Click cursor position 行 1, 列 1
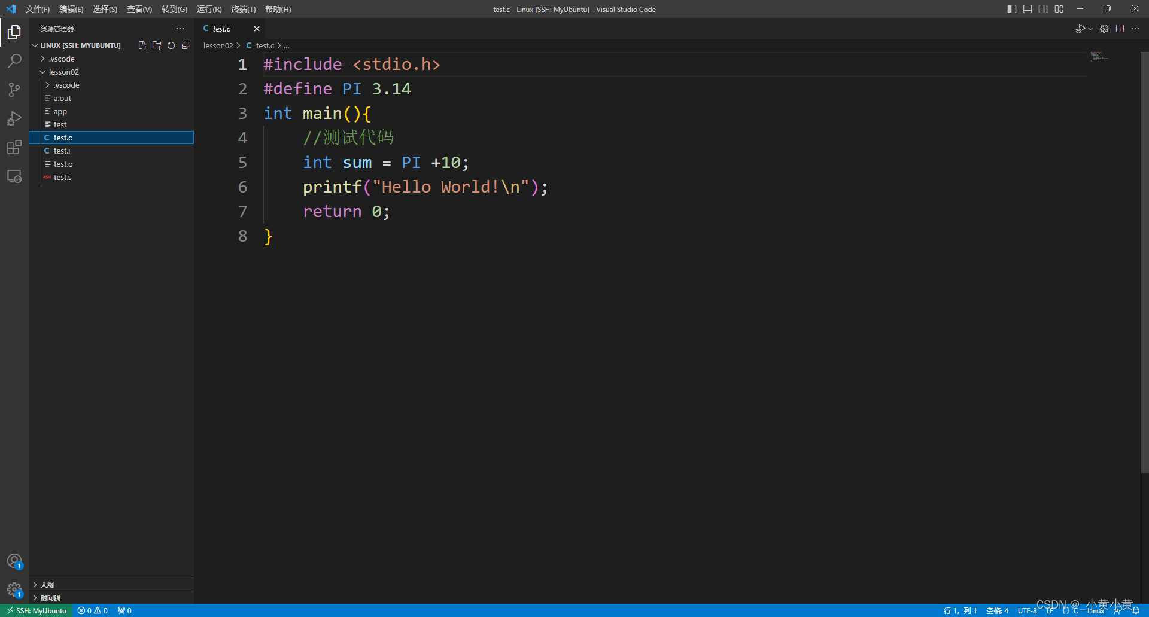This screenshot has height=617, width=1149. pyautogui.click(x=960, y=610)
